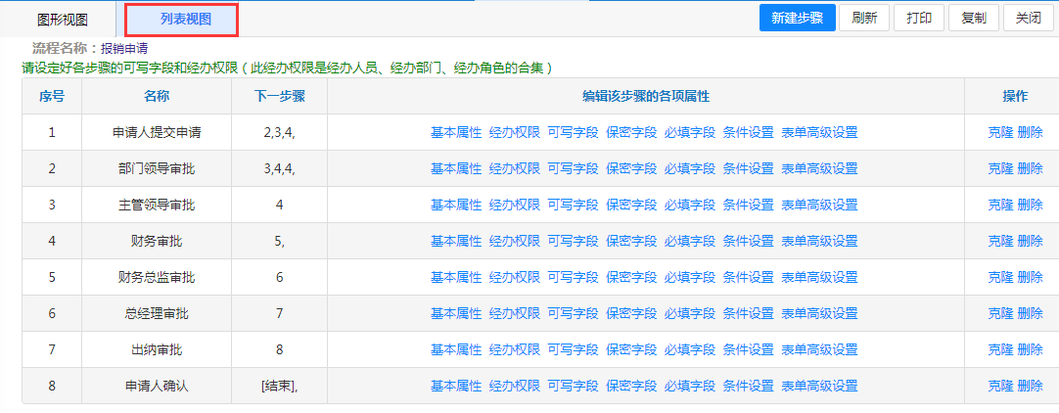This screenshot has width=1059, height=413.
Task: Click the 关闭 button
Action: (x=1028, y=18)
